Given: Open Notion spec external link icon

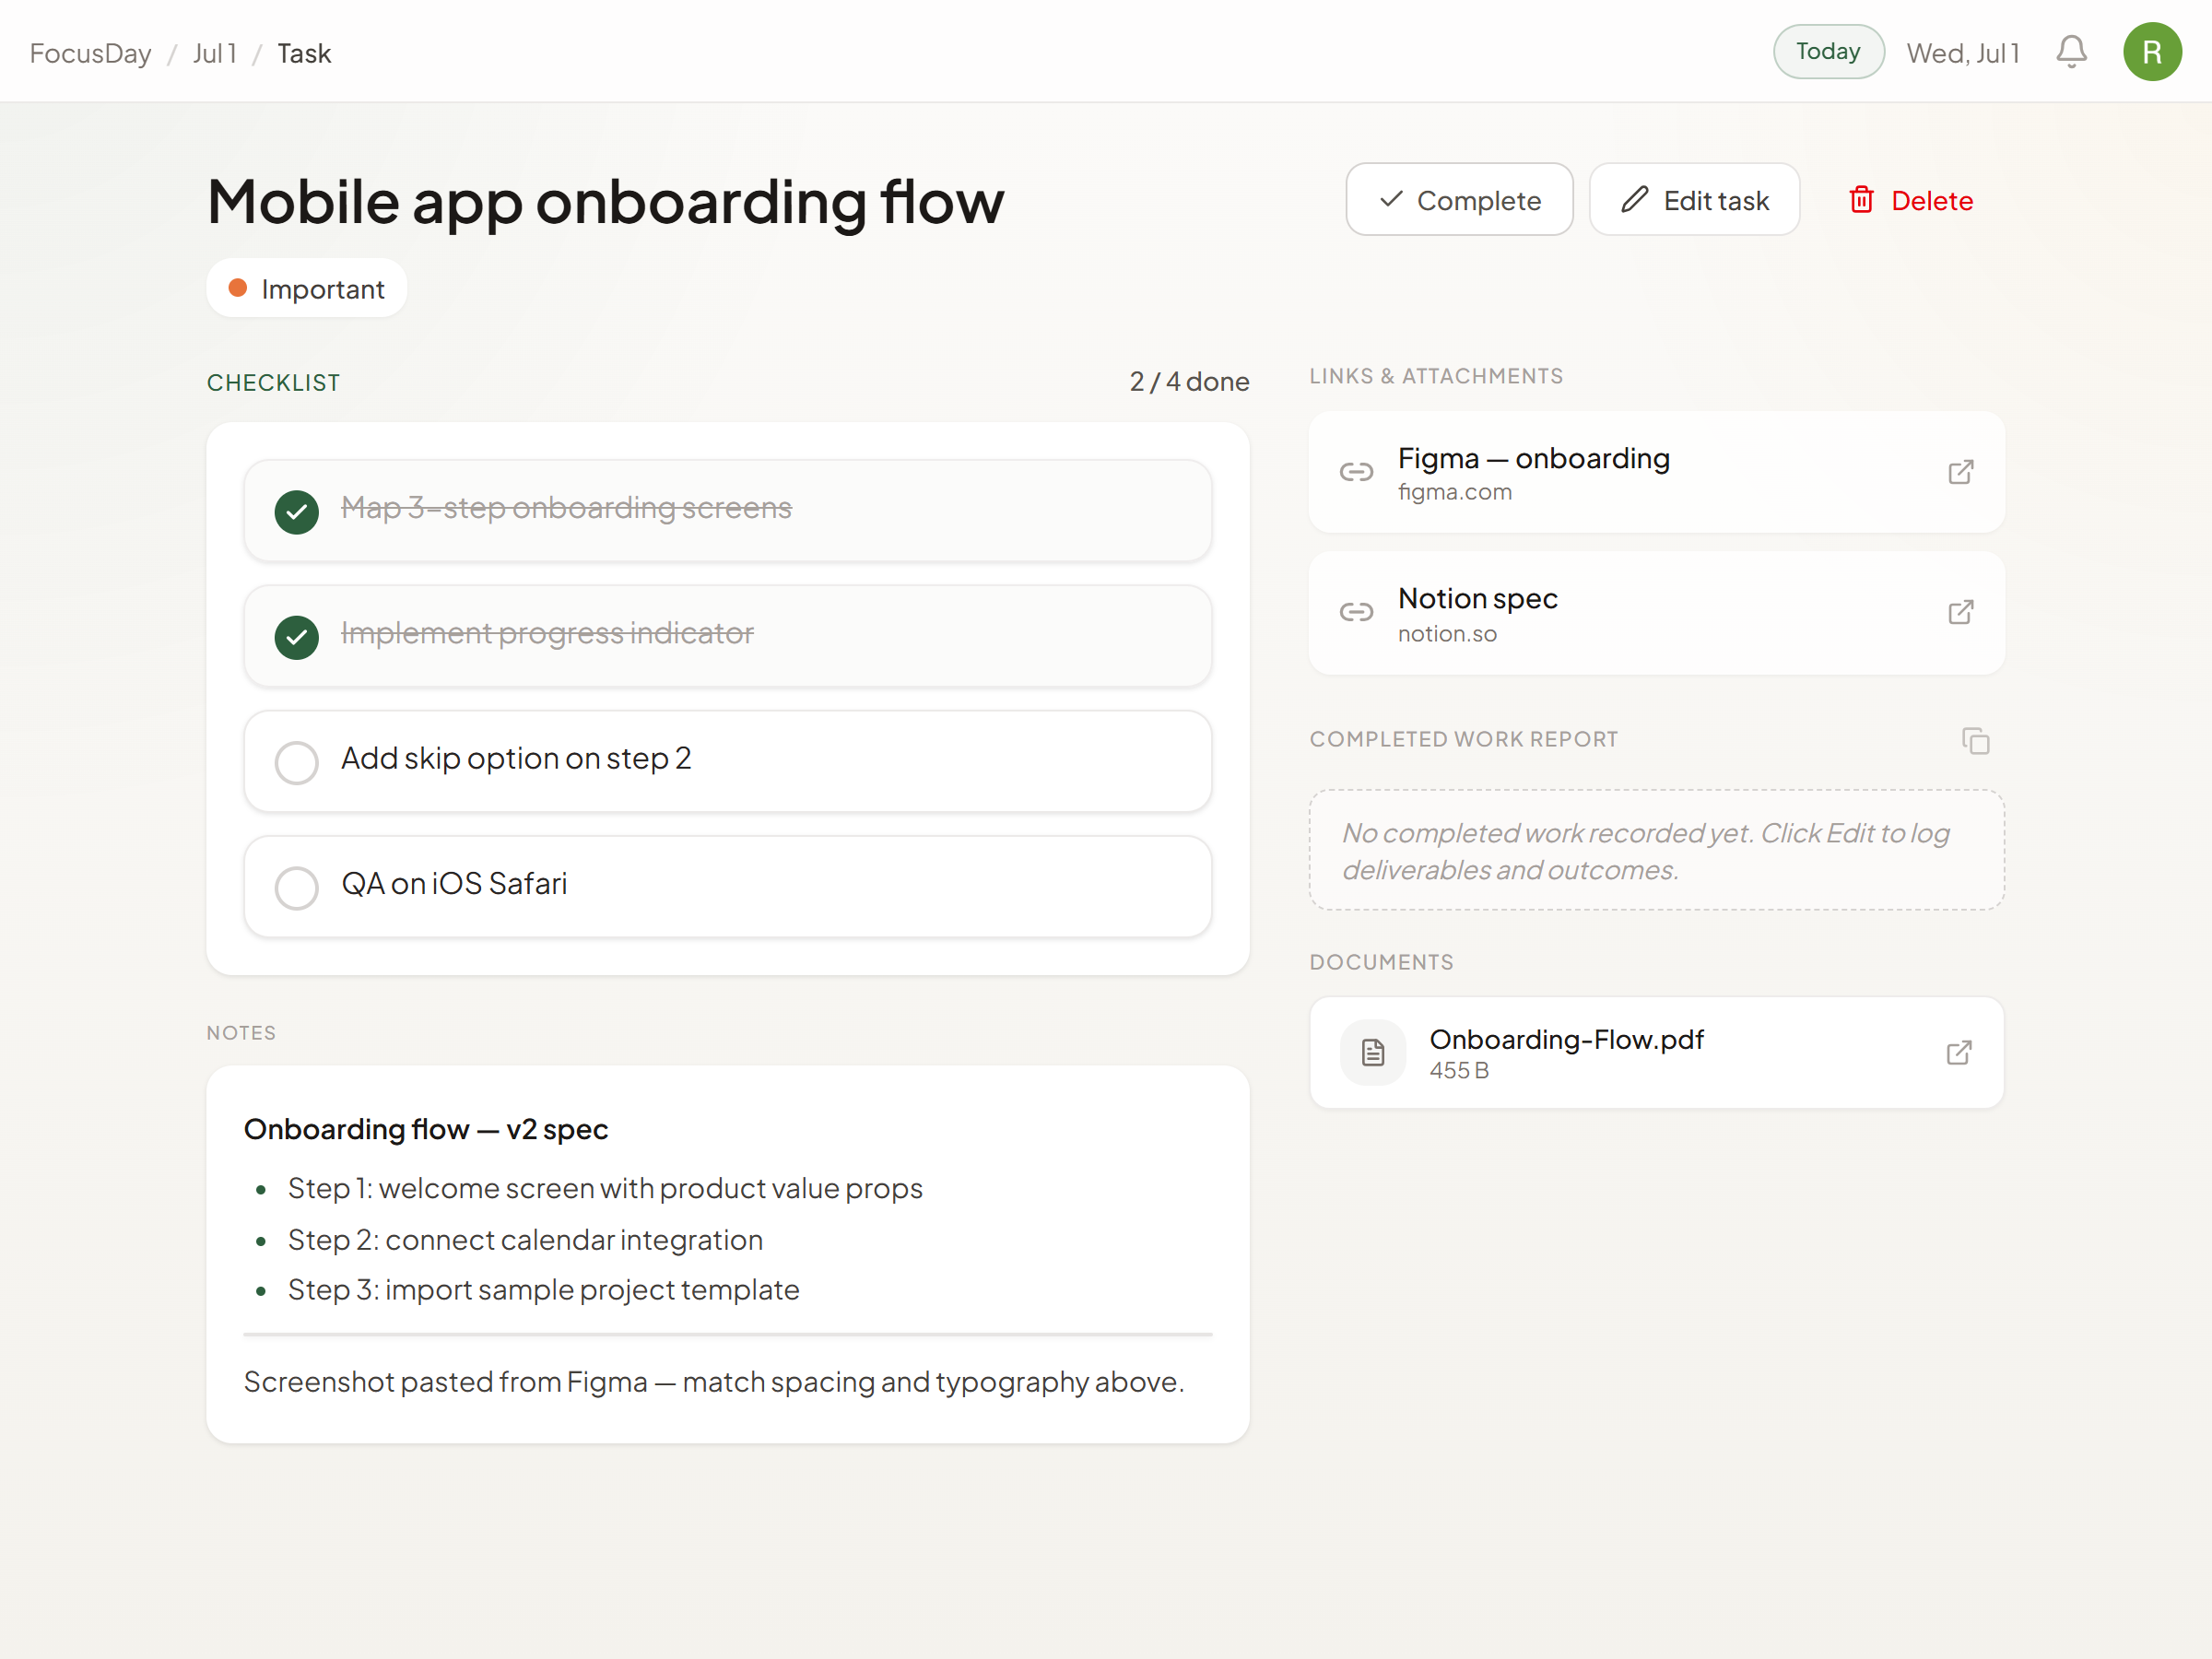Looking at the screenshot, I should (1960, 612).
